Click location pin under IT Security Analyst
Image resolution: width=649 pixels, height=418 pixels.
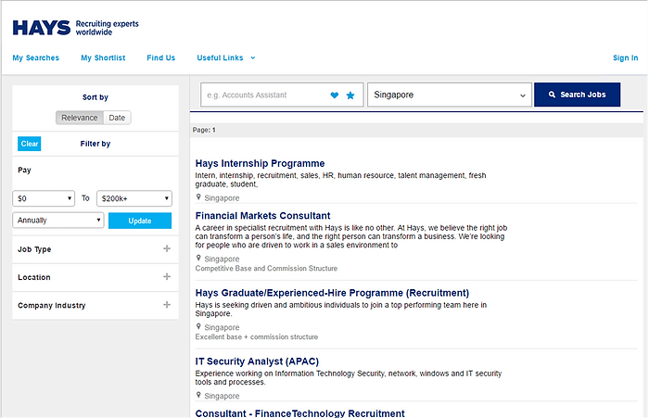[198, 395]
